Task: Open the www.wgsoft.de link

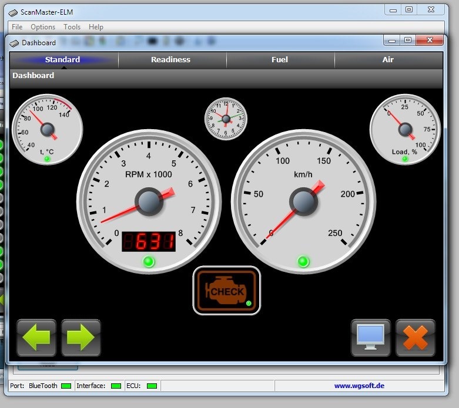Action: click(359, 386)
